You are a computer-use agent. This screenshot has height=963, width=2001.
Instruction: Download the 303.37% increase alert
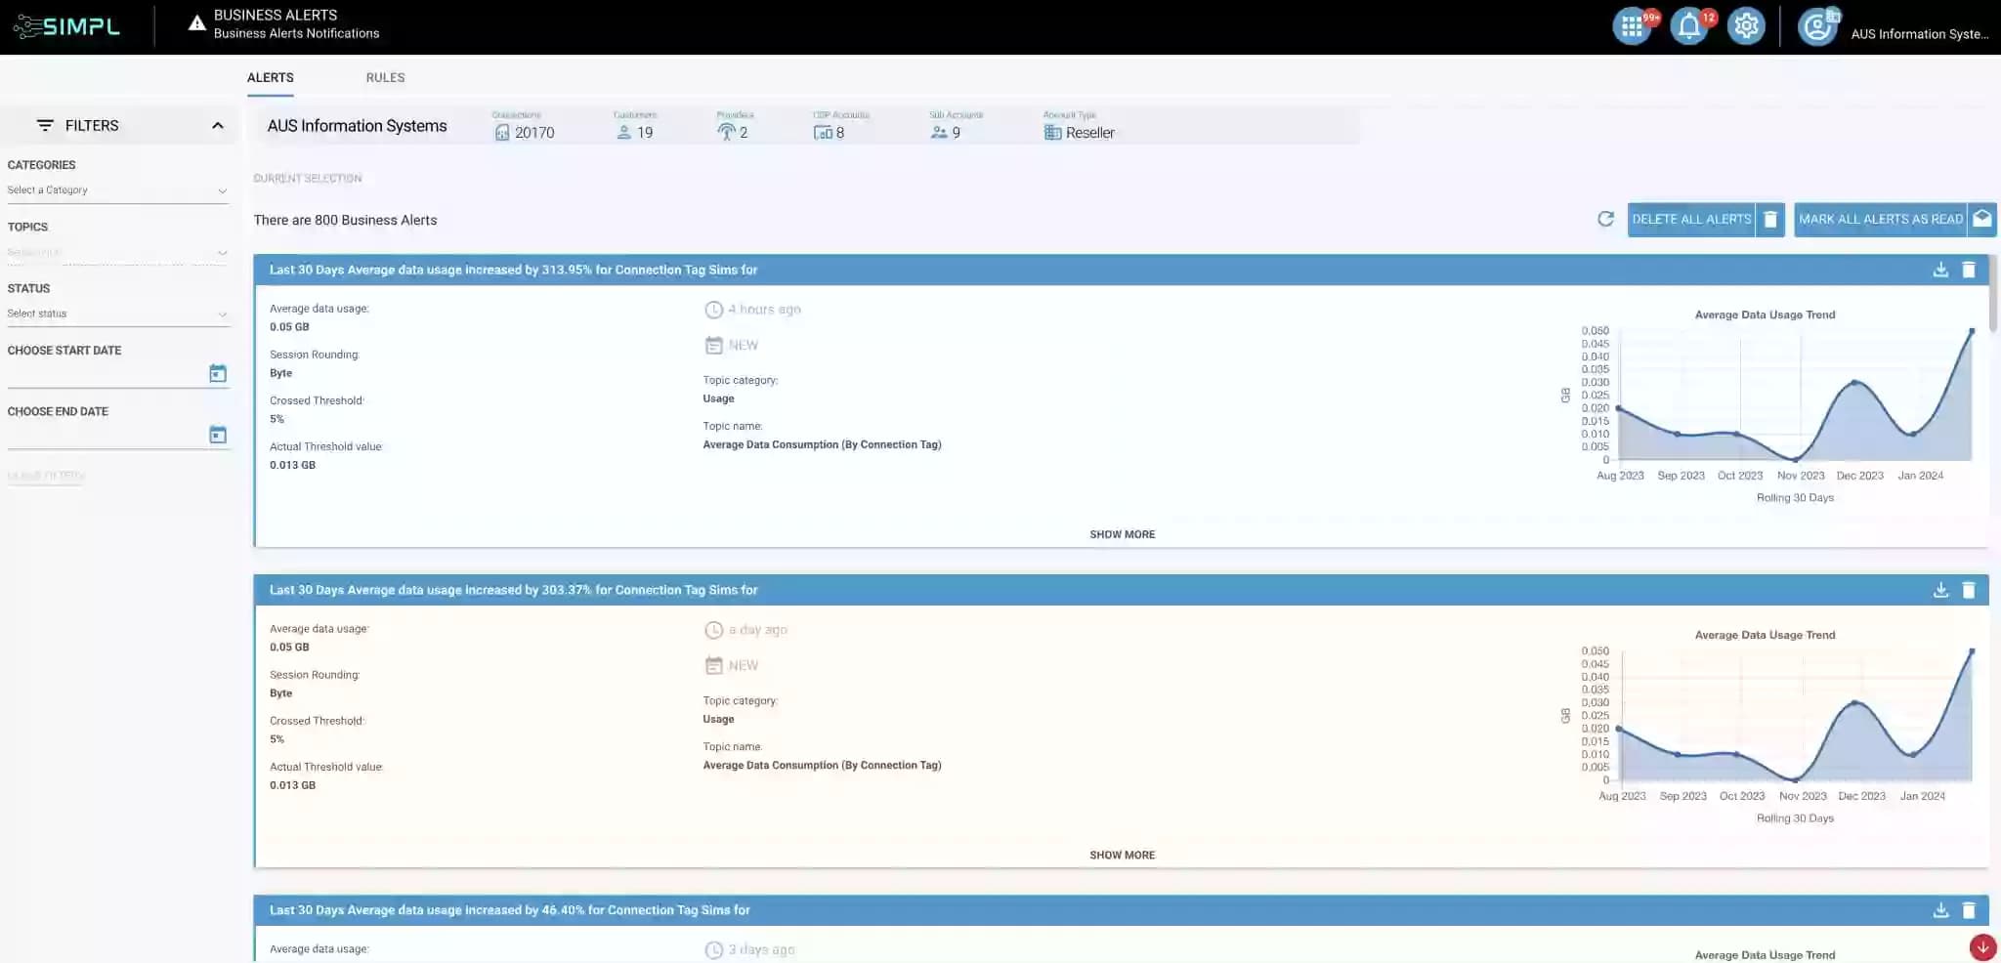click(x=1940, y=590)
